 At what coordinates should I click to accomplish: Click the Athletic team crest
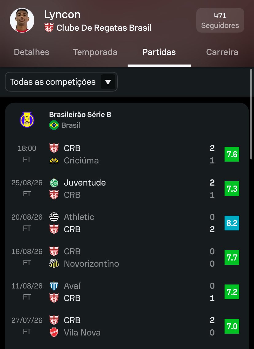(x=54, y=217)
